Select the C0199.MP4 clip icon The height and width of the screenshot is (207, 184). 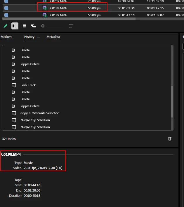tap(45, 15)
